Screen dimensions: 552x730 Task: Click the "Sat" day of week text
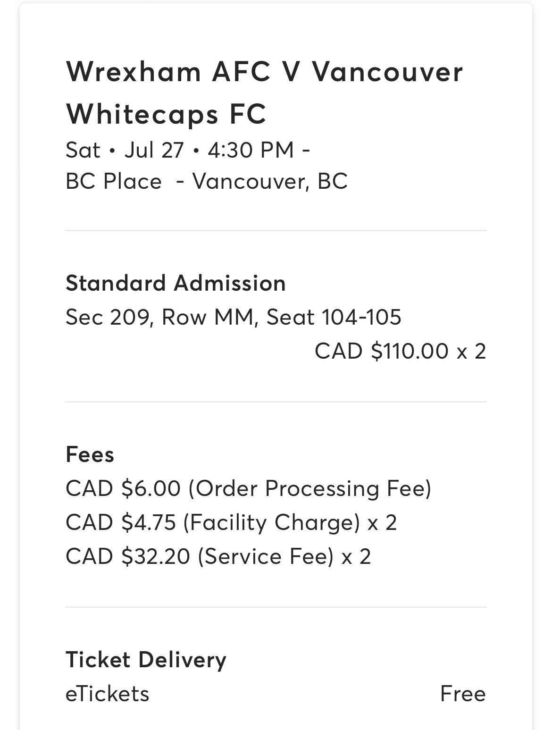click(83, 150)
